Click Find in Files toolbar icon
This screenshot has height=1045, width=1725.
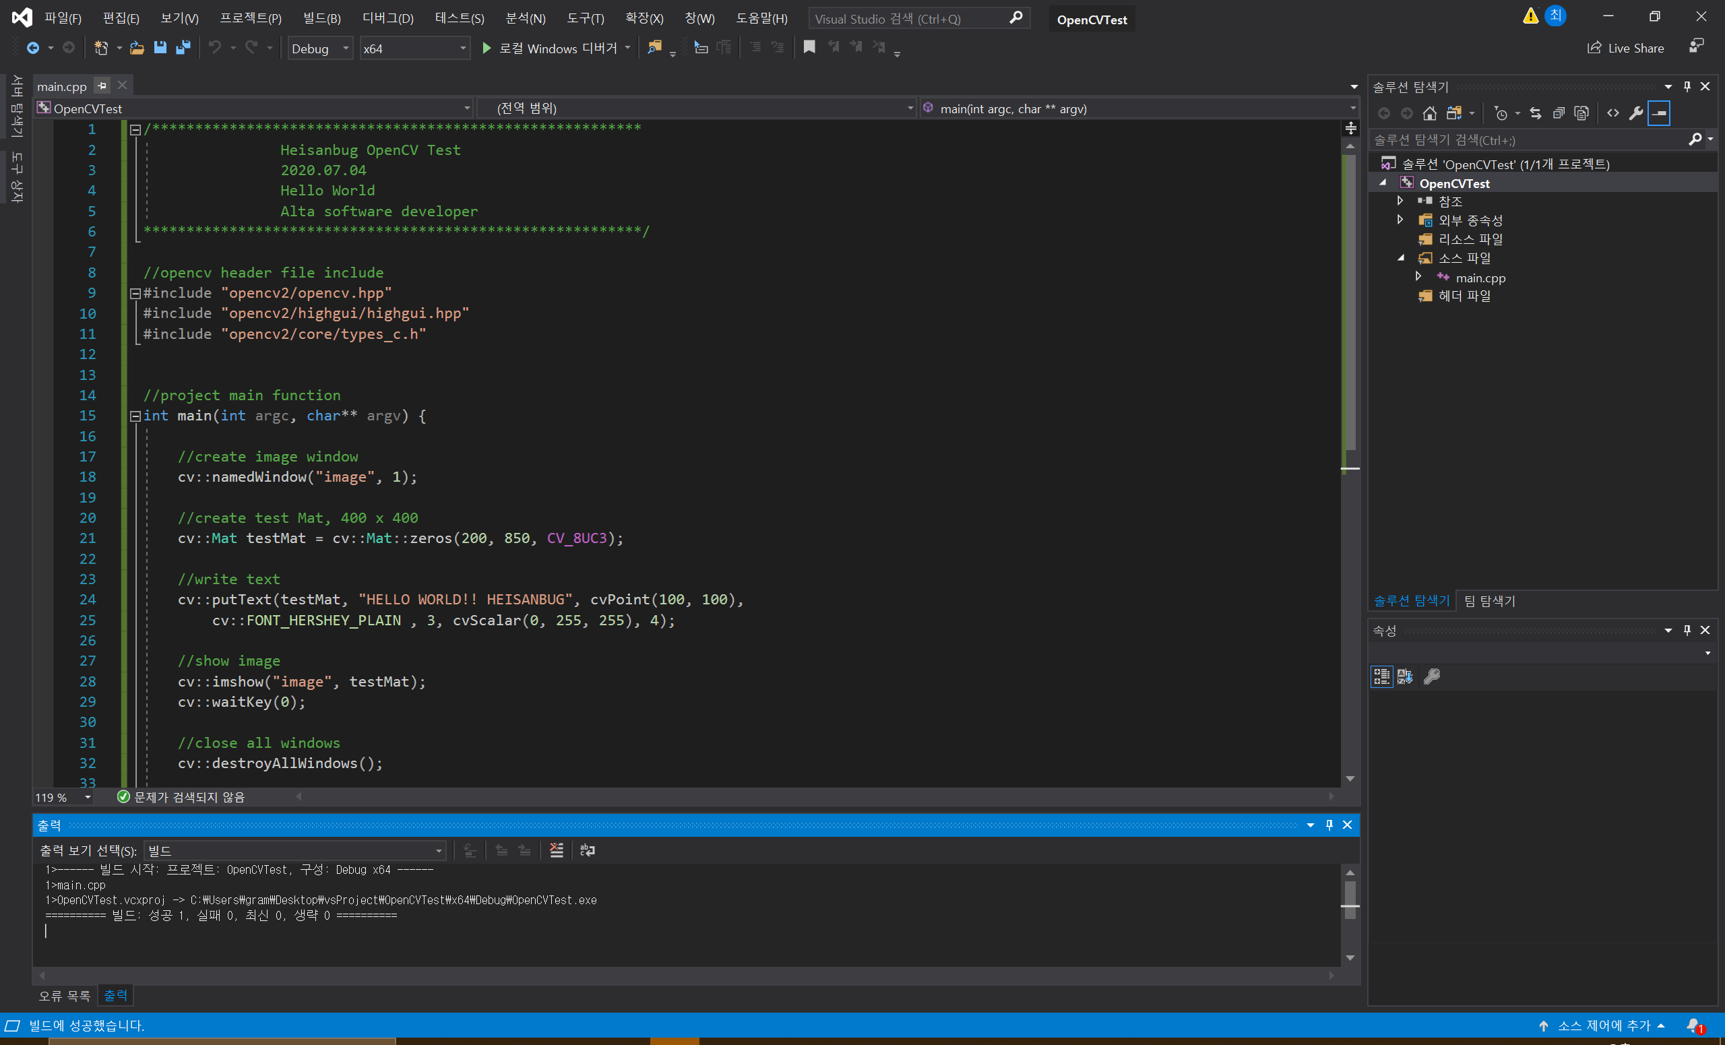point(654,48)
